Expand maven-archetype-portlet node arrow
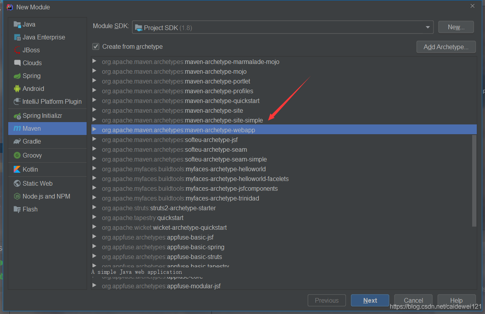 (94, 81)
